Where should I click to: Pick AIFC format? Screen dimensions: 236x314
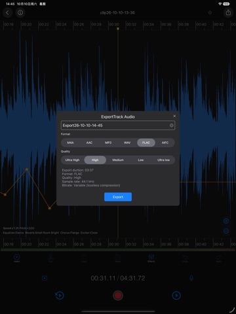pos(165,143)
